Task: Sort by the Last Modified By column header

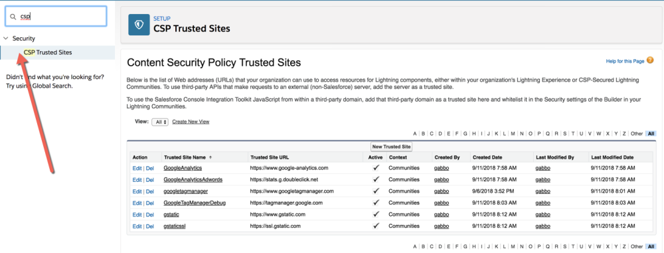Action: coord(554,157)
